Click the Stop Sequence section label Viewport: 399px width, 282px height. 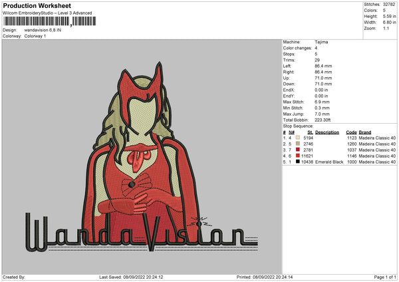tap(297, 125)
